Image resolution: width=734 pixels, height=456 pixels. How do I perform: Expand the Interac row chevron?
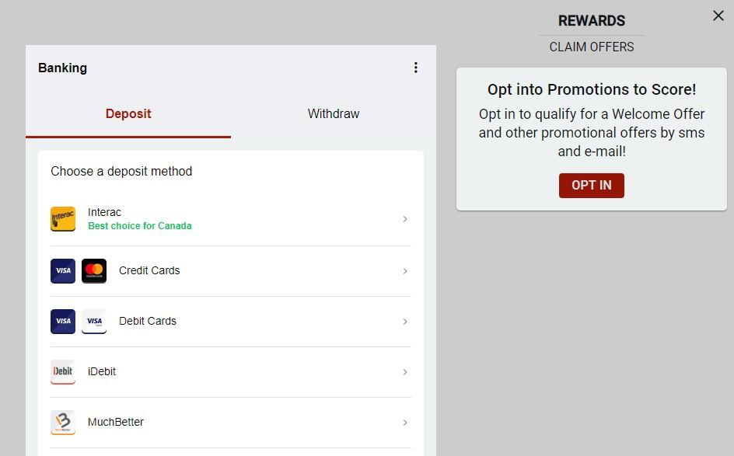(405, 219)
